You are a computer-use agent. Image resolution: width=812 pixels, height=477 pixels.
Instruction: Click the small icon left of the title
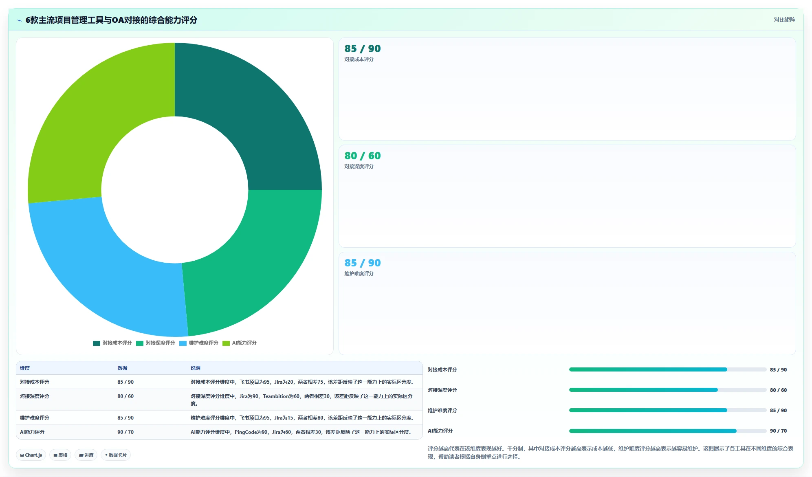click(19, 20)
